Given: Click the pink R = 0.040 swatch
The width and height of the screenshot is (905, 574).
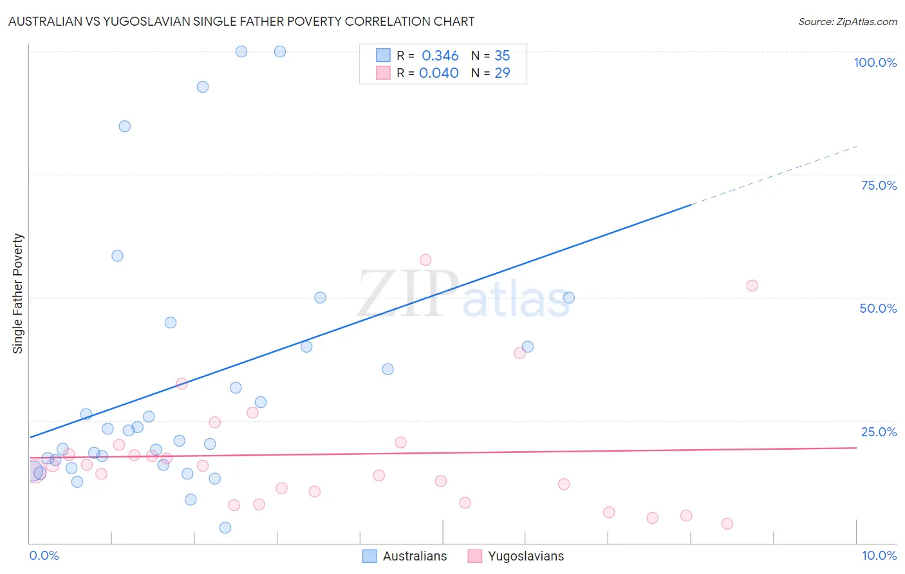Looking at the screenshot, I should pos(383,73).
